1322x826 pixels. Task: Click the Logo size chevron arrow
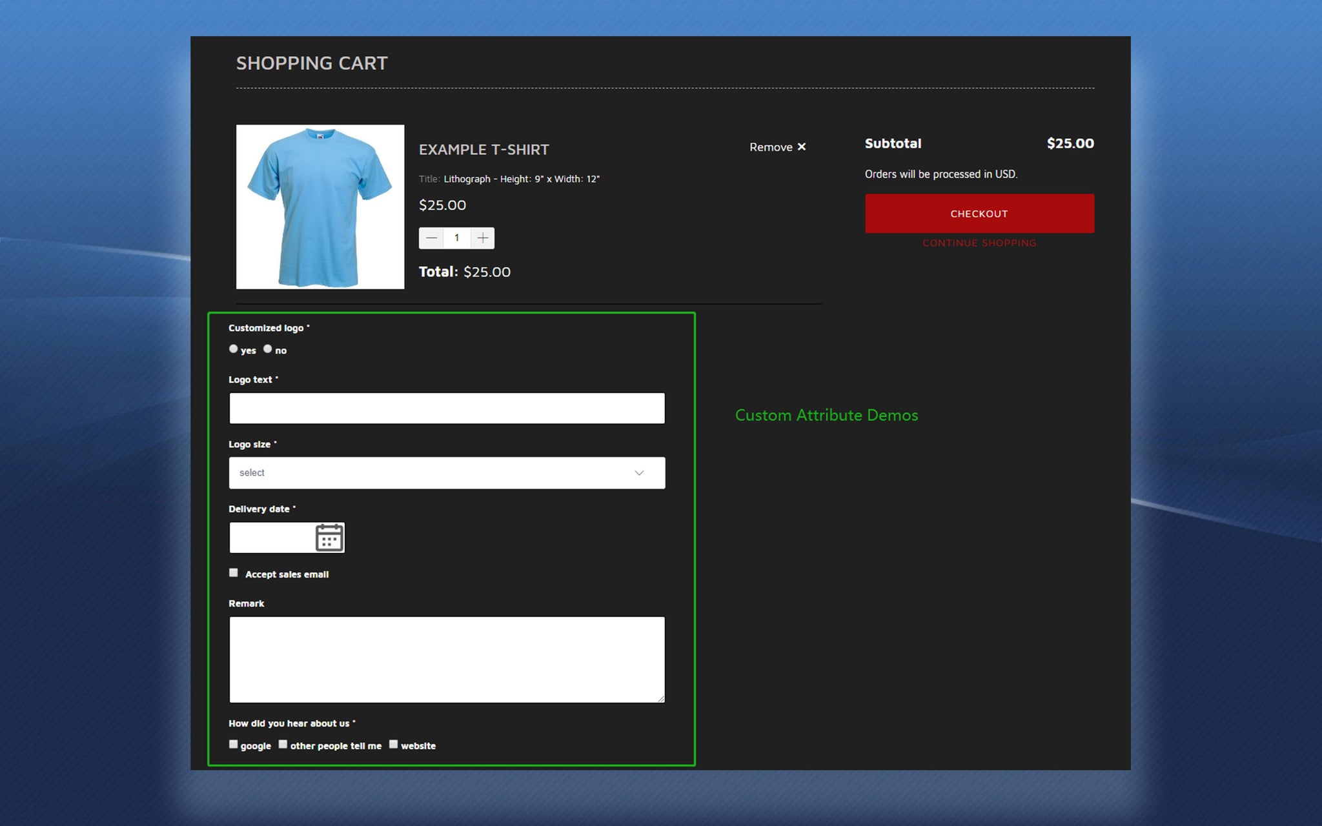pos(639,473)
